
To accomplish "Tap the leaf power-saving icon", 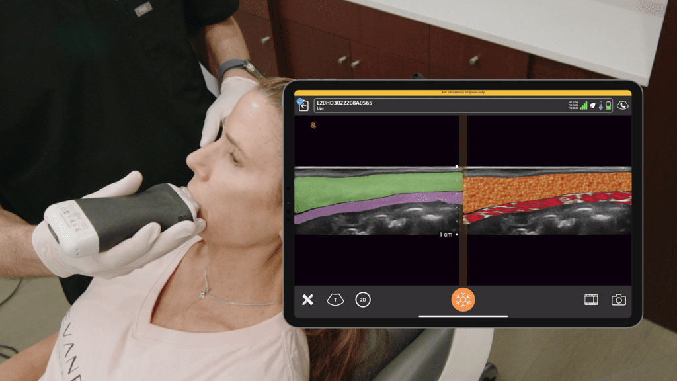I will [593, 105].
